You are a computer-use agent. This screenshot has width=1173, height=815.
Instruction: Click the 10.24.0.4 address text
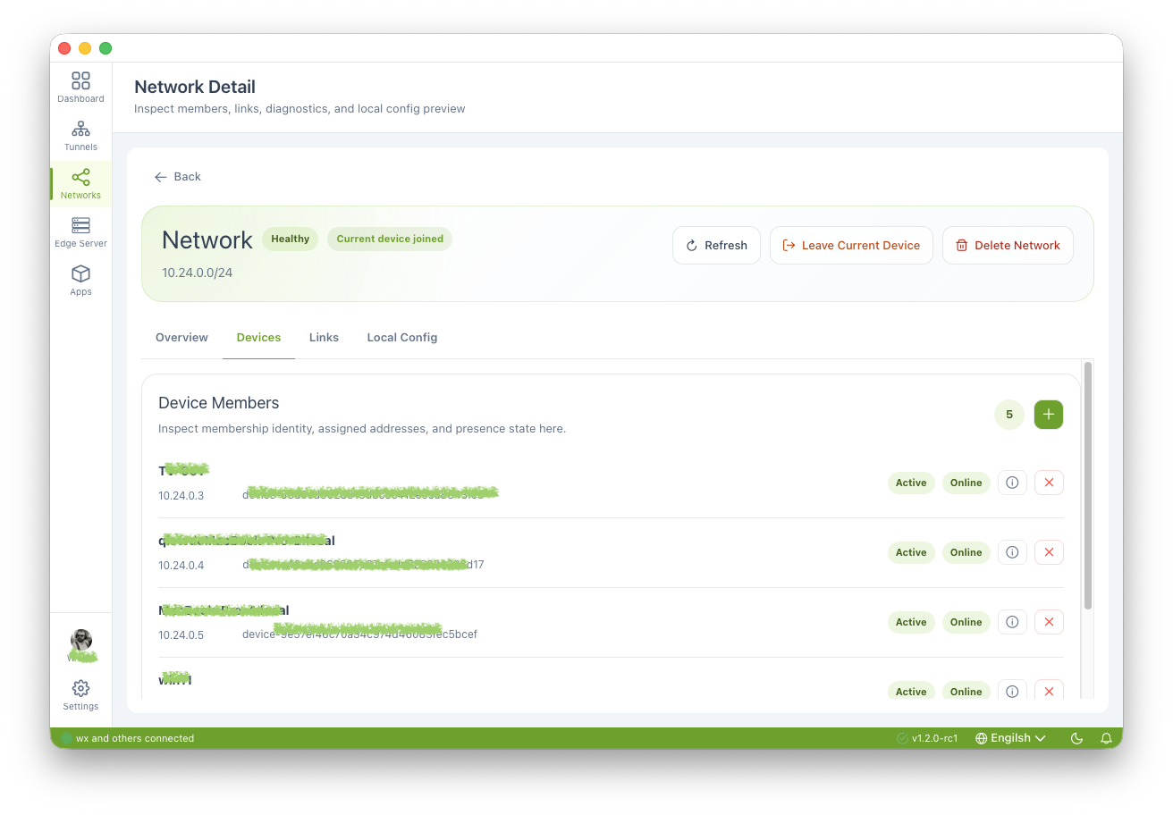click(x=181, y=565)
